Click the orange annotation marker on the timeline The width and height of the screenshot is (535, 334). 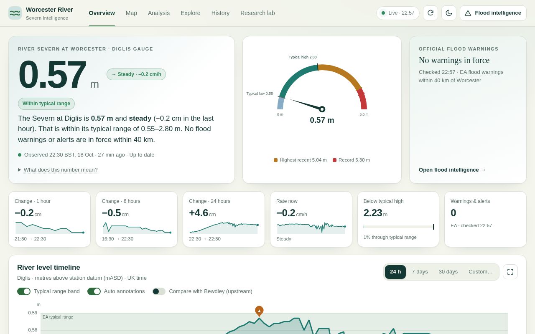coord(259,311)
